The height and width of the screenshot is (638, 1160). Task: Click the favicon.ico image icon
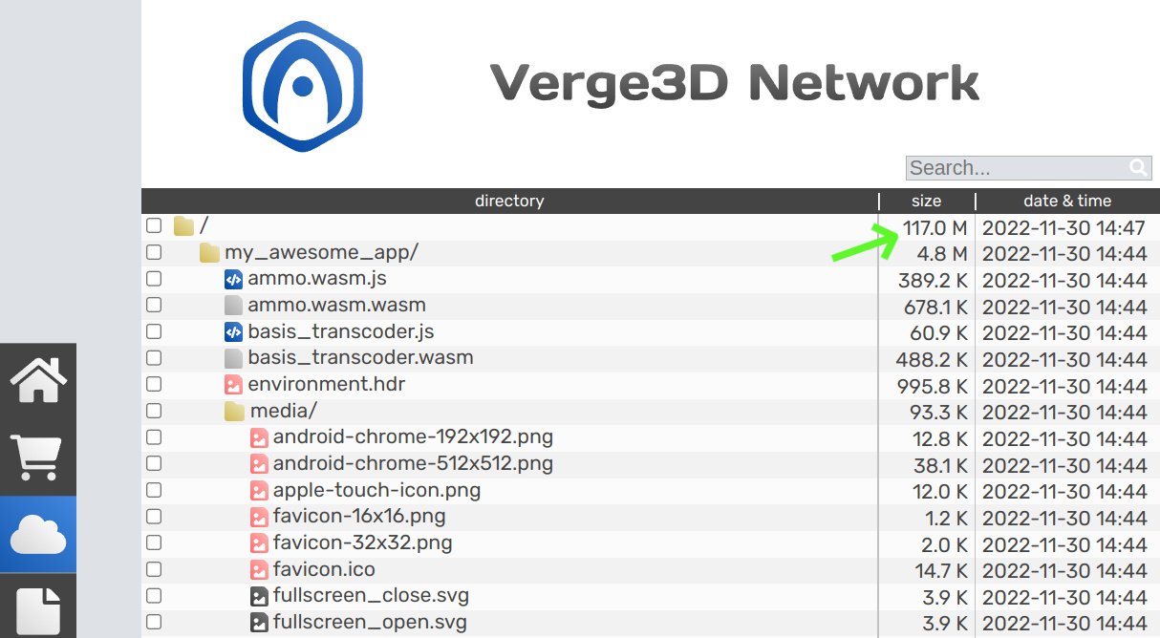coord(259,570)
